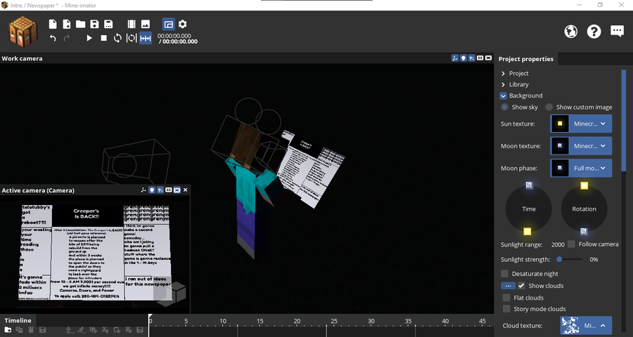Click the timeline add folder icon
This screenshot has height=337, width=633.
[x=8, y=330]
